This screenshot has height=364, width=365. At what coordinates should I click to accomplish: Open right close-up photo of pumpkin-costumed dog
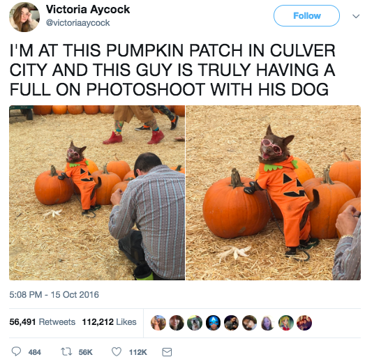274,192
